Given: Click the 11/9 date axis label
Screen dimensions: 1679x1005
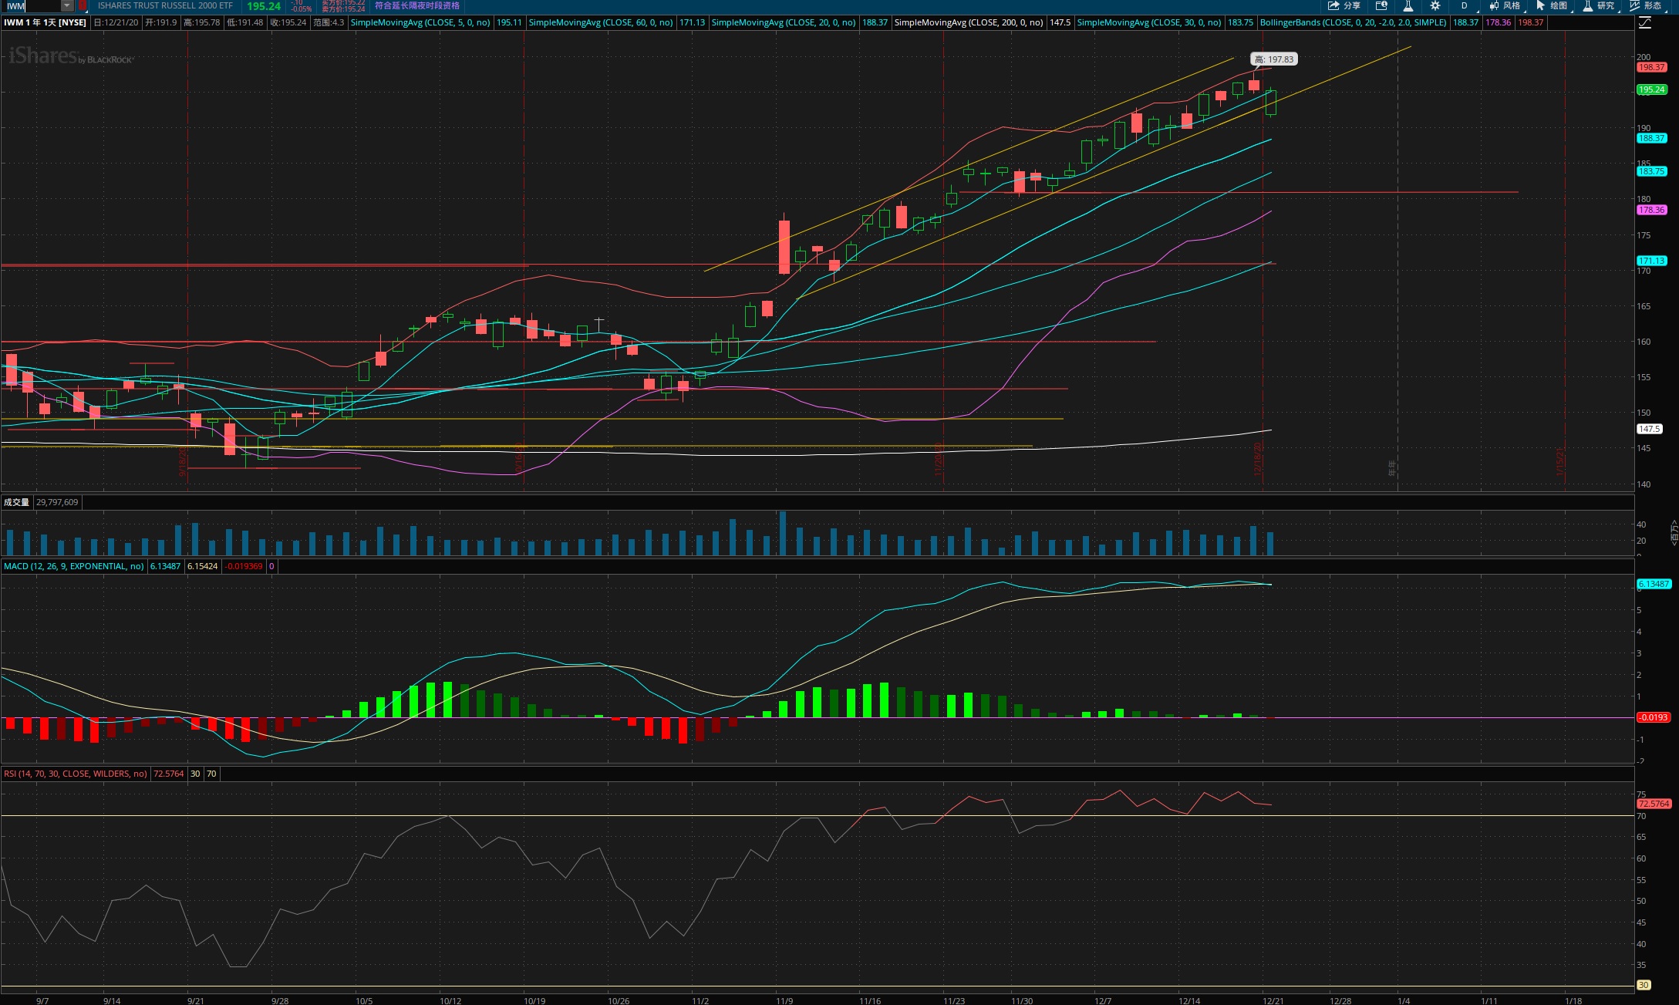Looking at the screenshot, I should click(x=784, y=1000).
